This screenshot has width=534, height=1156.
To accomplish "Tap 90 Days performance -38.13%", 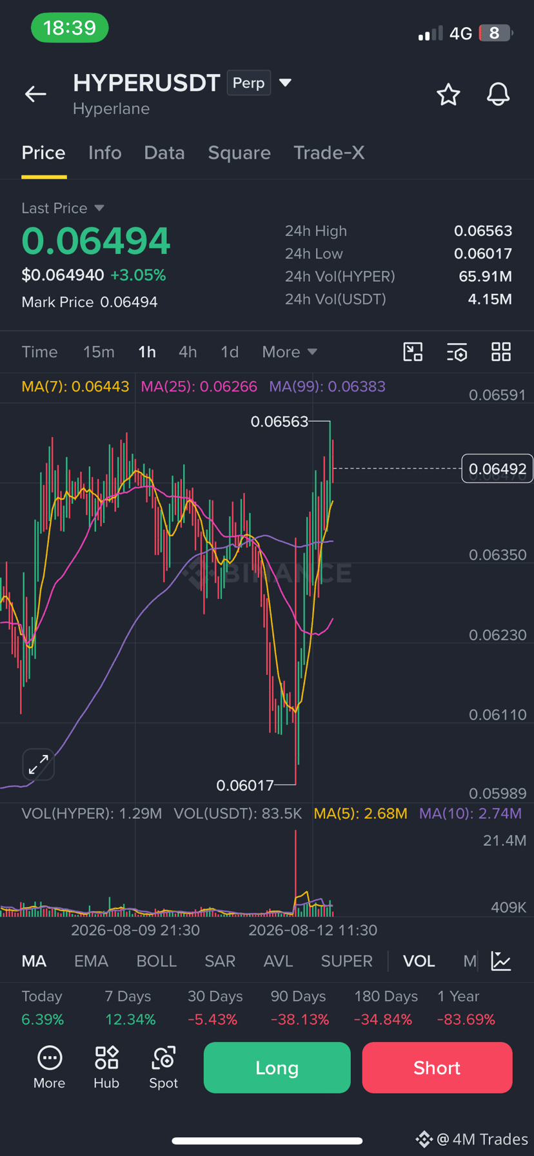I will (299, 1008).
